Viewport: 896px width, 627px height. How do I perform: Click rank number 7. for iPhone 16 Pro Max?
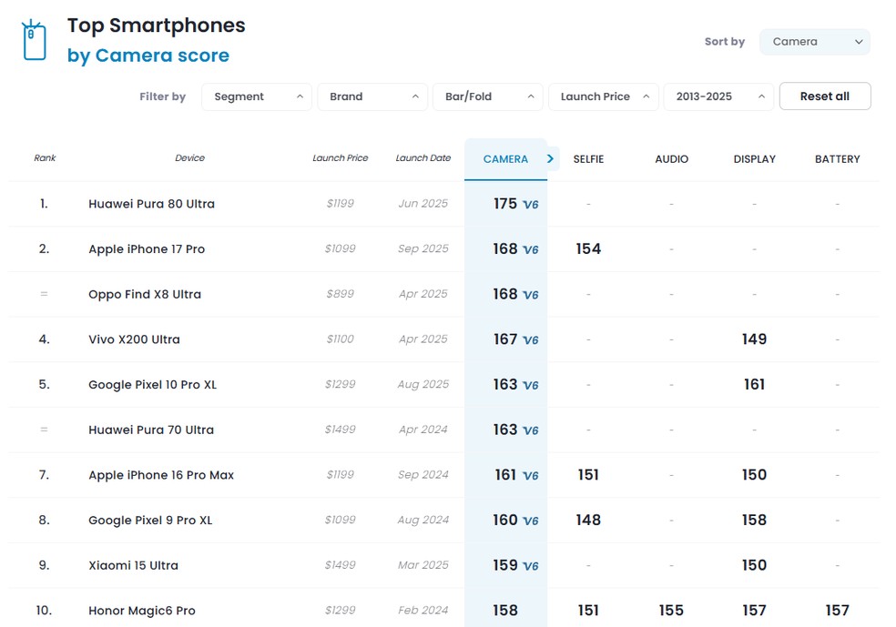(x=44, y=474)
